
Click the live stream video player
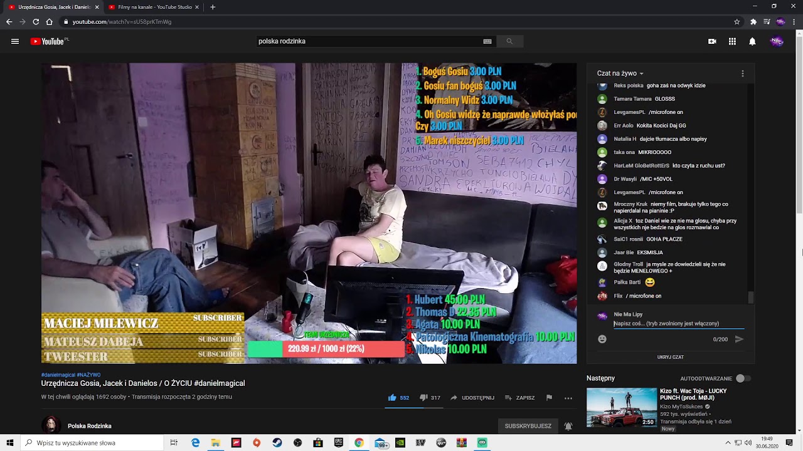[x=309, y=213]
